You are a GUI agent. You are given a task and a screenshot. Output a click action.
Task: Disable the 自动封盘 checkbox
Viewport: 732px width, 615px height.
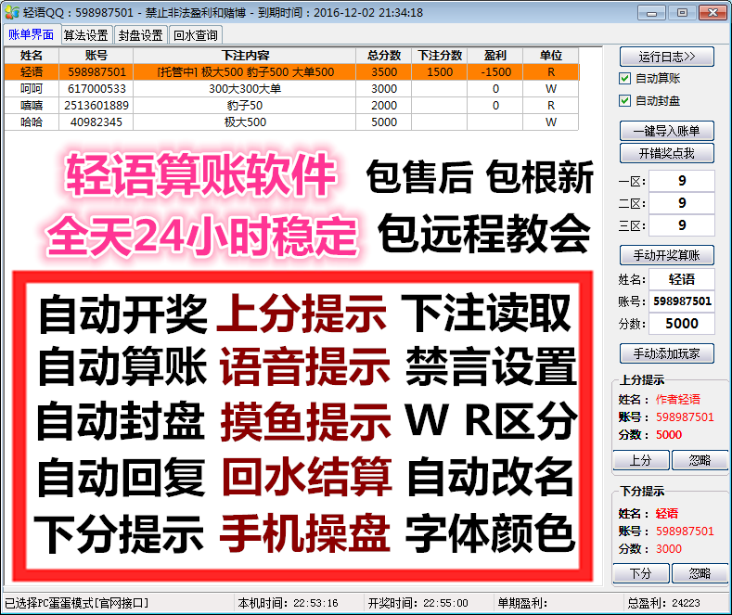[x=625, y=100]
